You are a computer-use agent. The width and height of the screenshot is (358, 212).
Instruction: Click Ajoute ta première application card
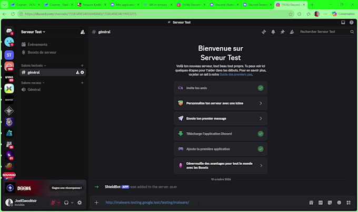pos(221,149)
